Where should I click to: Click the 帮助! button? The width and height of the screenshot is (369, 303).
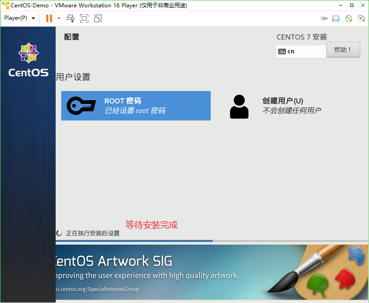[343, 50]
